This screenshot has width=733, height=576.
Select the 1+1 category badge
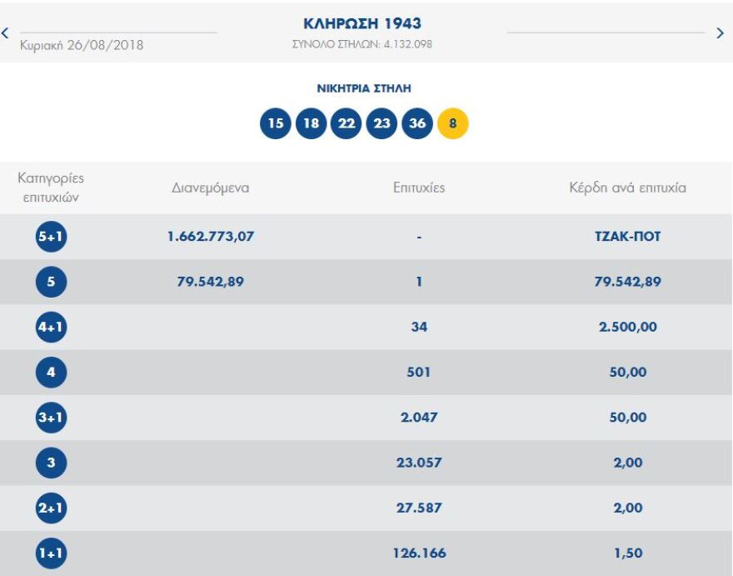pos(51,553)
